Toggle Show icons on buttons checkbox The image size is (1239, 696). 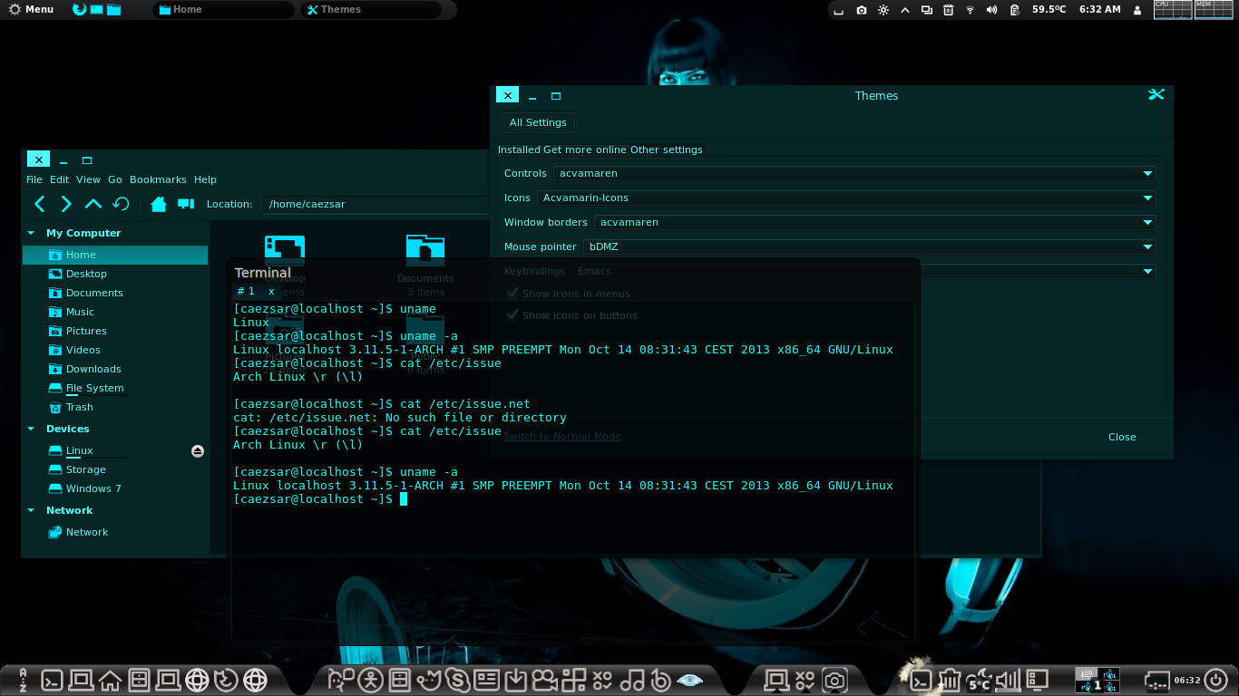(x=512, y=315)
